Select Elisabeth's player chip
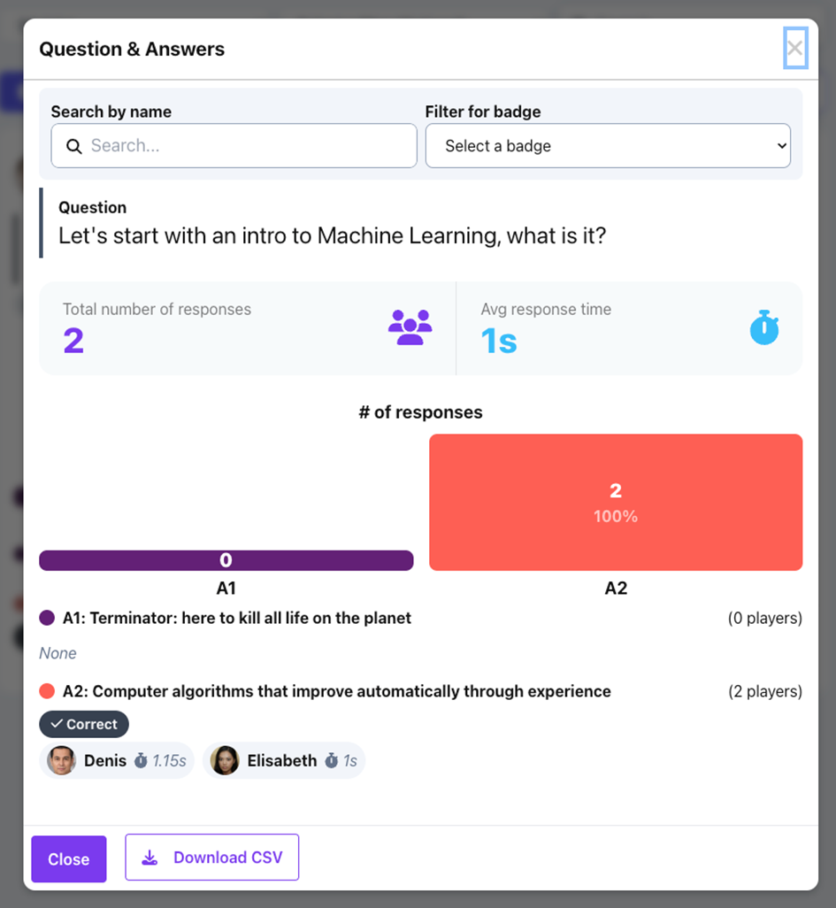The image size is (836, 908). (283, 760)
